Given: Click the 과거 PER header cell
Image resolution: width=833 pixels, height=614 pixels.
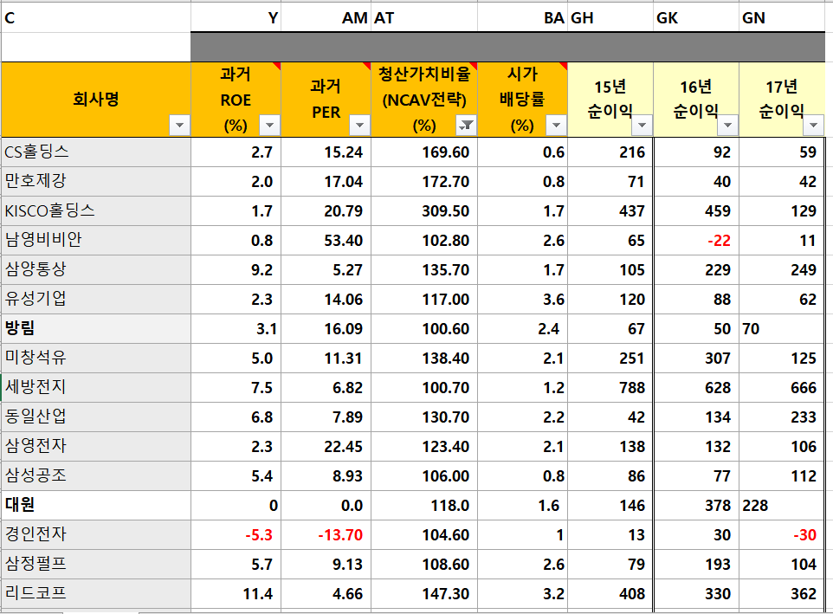Looking at the screenshot, I should pos(326,100).
